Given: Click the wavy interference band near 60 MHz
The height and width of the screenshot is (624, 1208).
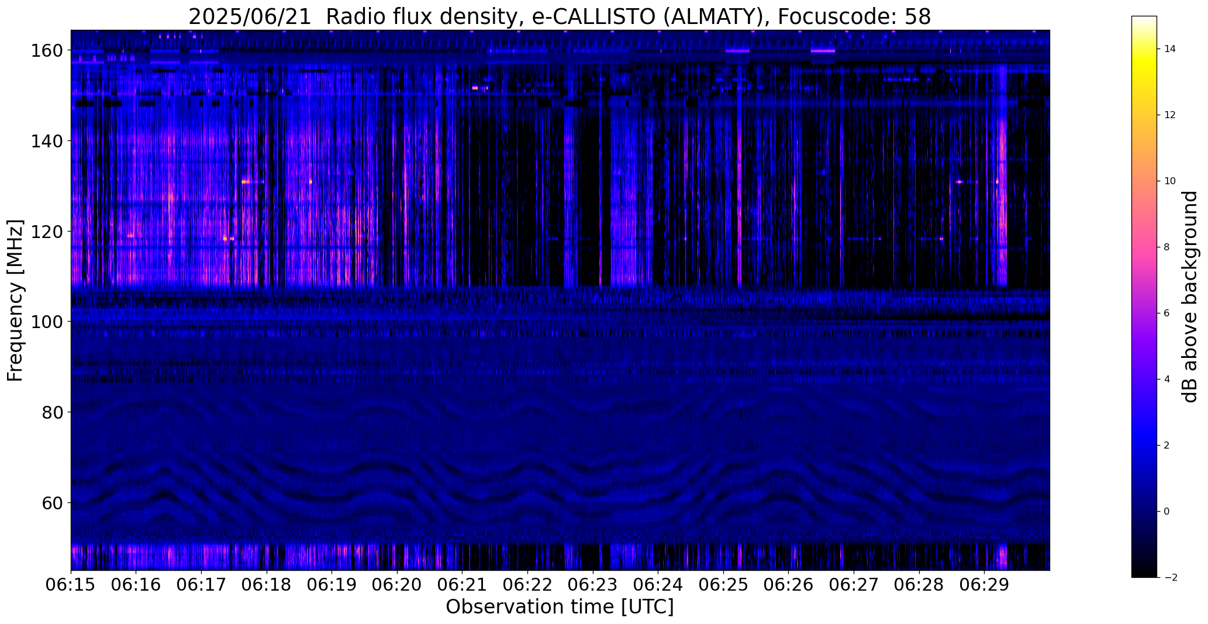Looking at the screenshot, I should pos(560,497).
